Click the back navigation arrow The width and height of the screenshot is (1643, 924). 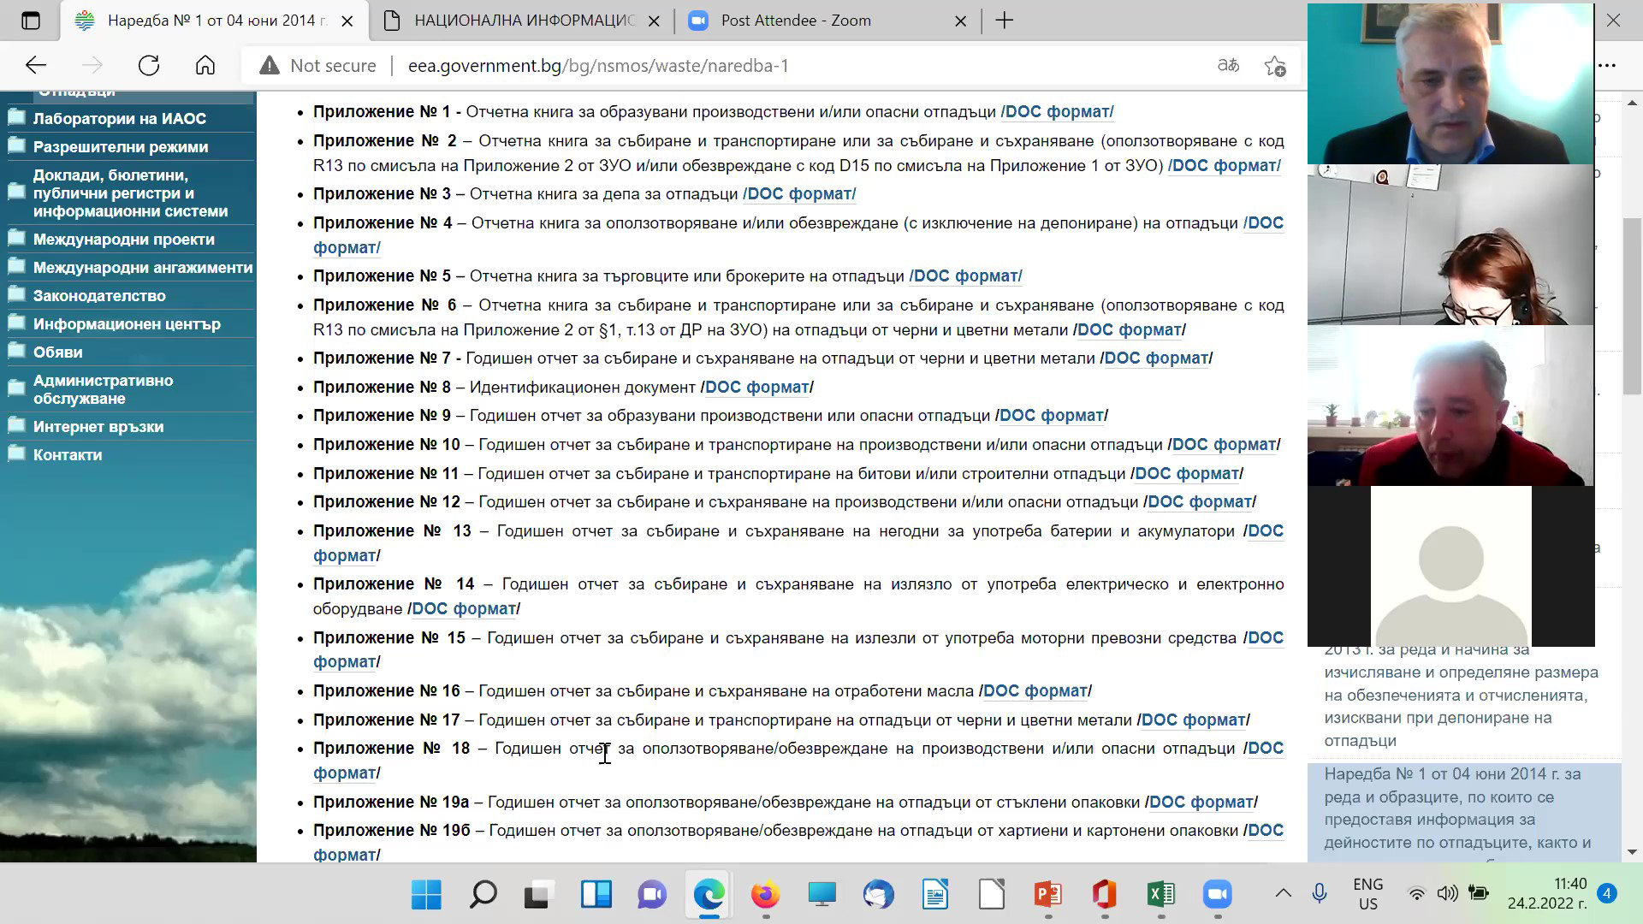click(36, 66)
